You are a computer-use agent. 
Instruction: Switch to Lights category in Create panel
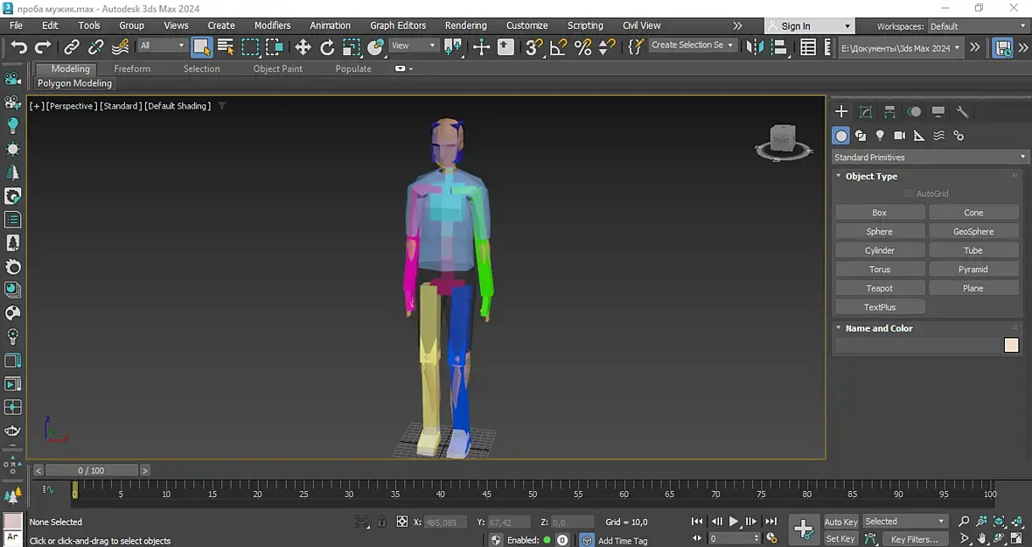[880, 136]
